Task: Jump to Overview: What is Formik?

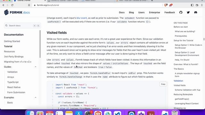Action: point(186,64)
